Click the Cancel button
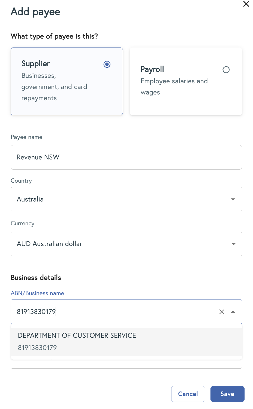 coord(188,394)
